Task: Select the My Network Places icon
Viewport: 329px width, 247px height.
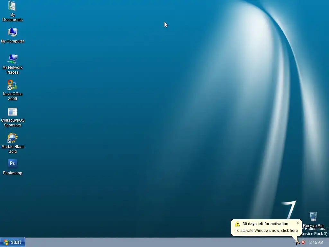Action: [x=13, y=64]
